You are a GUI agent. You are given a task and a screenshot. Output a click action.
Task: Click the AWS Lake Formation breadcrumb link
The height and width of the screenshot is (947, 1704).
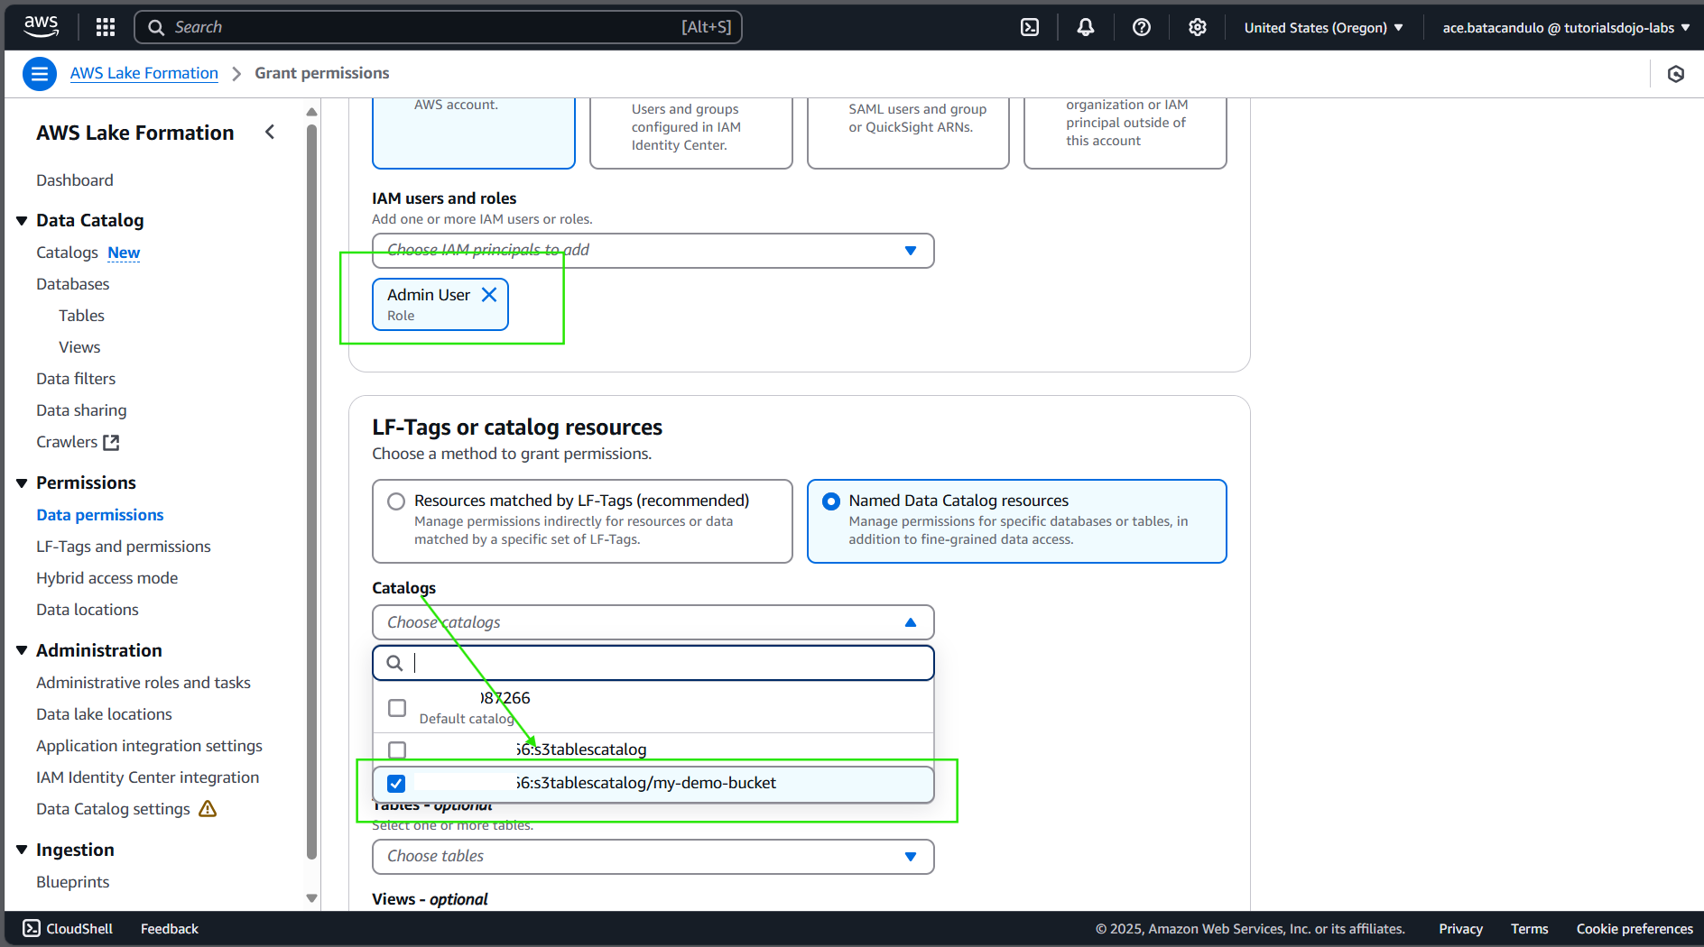click(144, 73)
